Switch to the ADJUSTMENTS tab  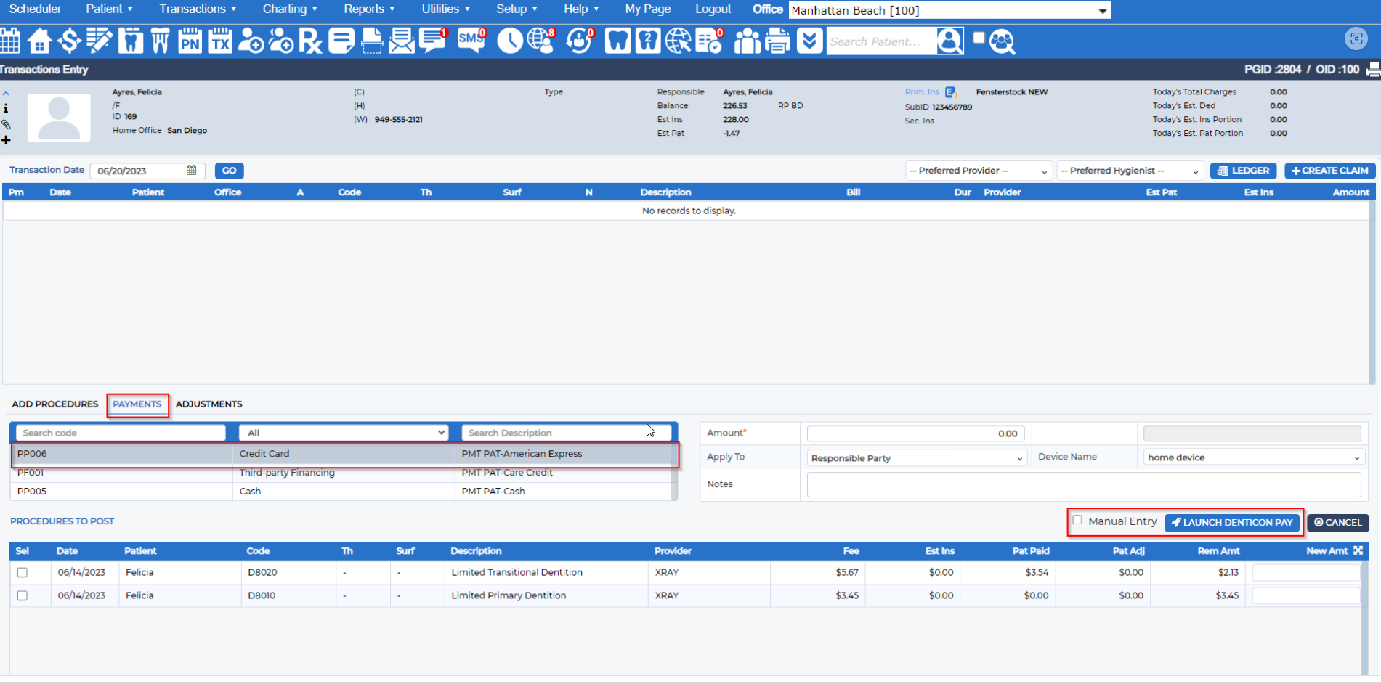[209, 404]
